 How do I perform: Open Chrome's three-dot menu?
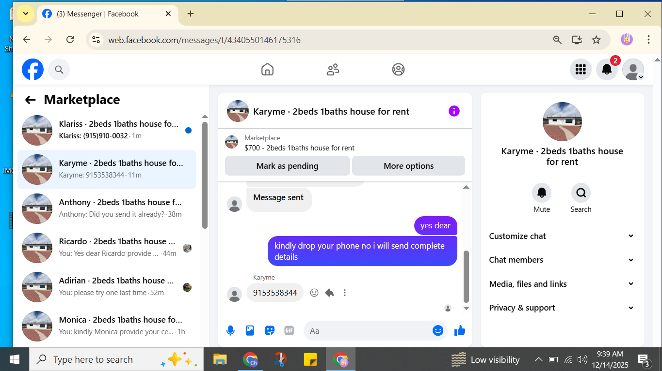648,40
